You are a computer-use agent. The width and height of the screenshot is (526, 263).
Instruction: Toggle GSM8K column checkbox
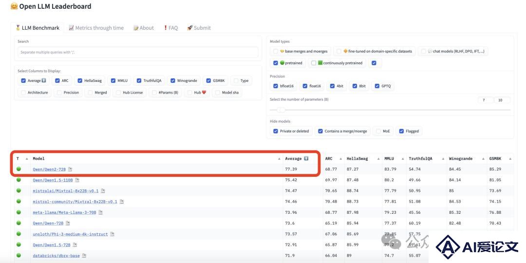pyautogui.click(x=208, y=80)
